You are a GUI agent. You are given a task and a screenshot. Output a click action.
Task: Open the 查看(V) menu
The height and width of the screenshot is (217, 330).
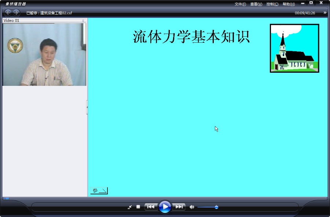pos(256,4)
